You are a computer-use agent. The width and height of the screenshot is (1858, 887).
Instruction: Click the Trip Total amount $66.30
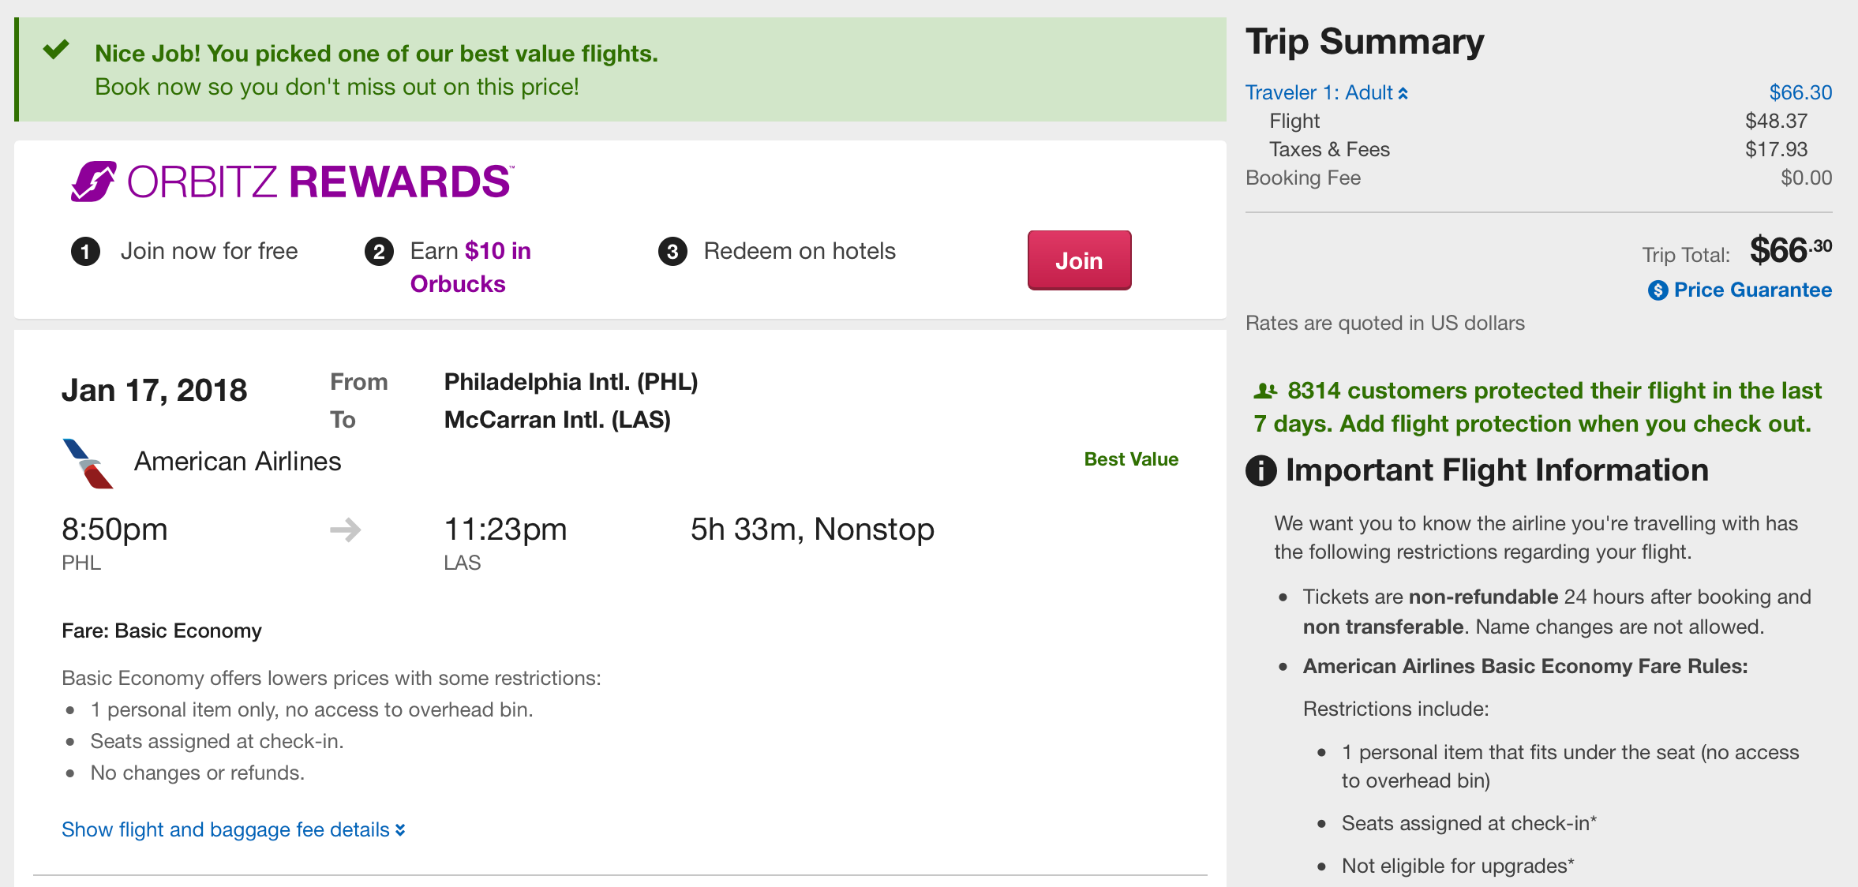point(1790,251)
